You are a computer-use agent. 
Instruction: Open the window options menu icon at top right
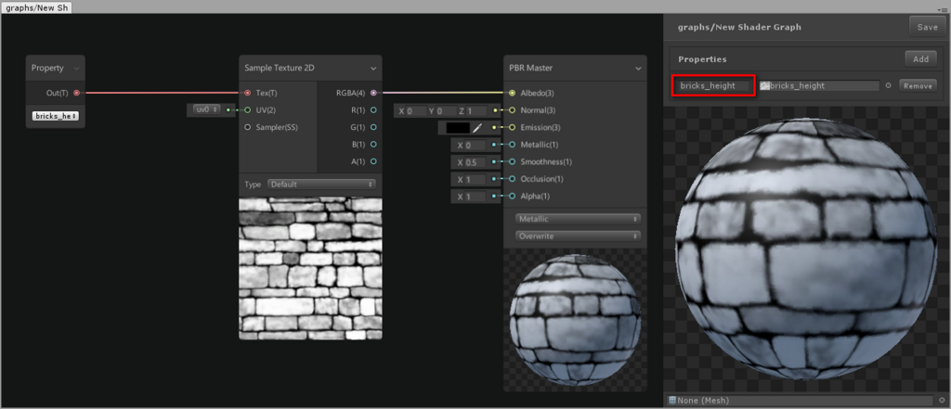point(943,9)
